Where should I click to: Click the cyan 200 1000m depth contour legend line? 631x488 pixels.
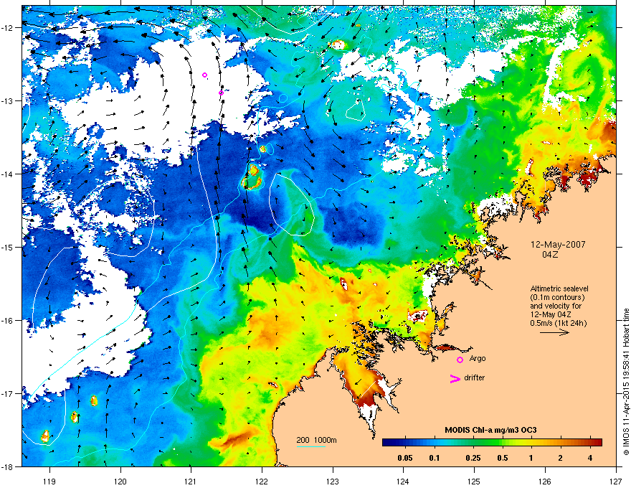tap(311, 446)
